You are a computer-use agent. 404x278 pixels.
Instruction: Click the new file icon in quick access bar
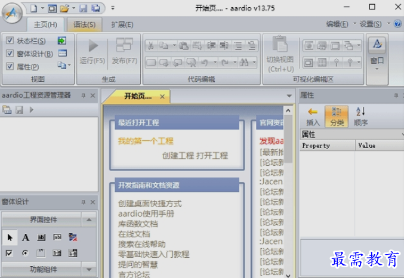point(33,8)
